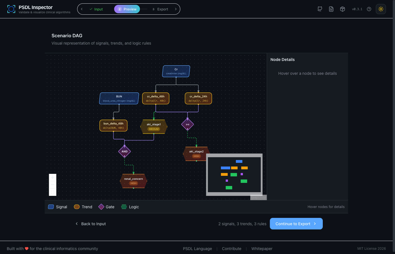Select the Cr creatinine signal node
The width and height of the screenshot is (395, 254).
[176, 71]
